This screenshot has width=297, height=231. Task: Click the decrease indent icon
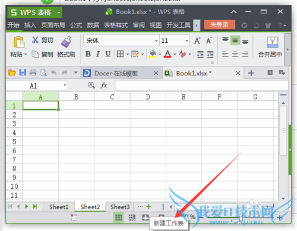click(200, 54)
